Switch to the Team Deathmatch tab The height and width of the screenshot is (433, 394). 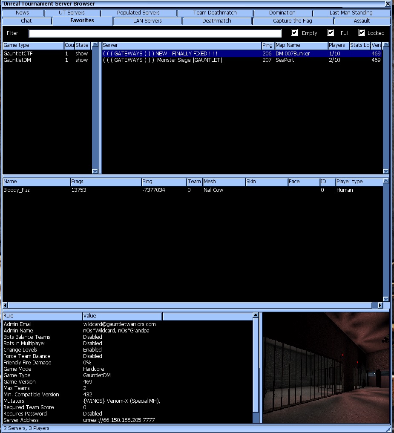[215, 13]
